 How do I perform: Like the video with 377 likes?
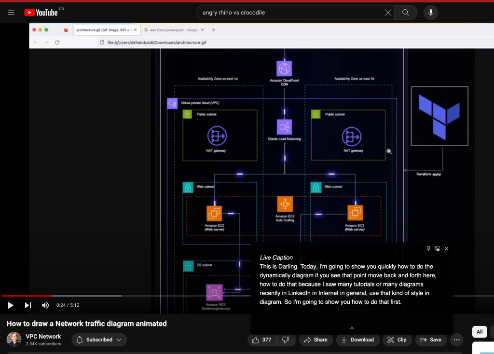coord(262,340)
